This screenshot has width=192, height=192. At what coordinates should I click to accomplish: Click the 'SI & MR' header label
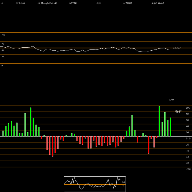pyautogui.click(x=20, y=3)
